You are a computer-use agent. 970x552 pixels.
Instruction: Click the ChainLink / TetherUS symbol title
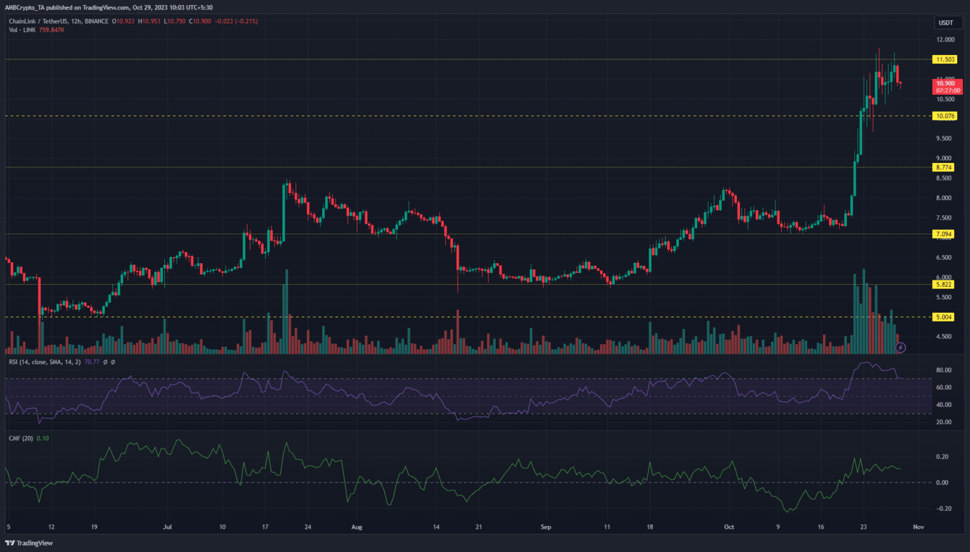[x=39, y=21]
